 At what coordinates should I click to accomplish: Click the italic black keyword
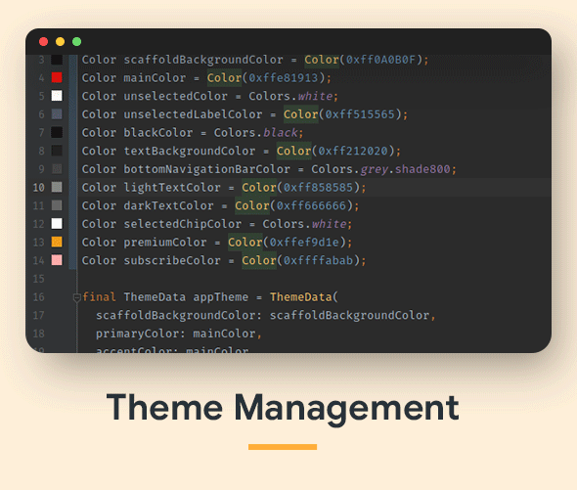(x=280, y=133)
